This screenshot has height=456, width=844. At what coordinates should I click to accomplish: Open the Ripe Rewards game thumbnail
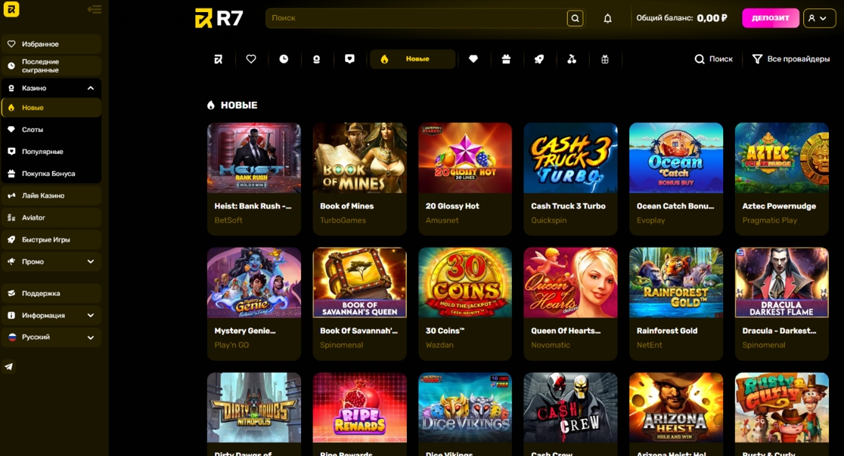(359, 408)
